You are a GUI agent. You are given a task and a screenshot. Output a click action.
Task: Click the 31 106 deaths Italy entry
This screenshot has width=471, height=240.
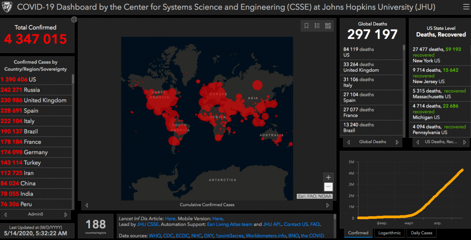[371, 82]
